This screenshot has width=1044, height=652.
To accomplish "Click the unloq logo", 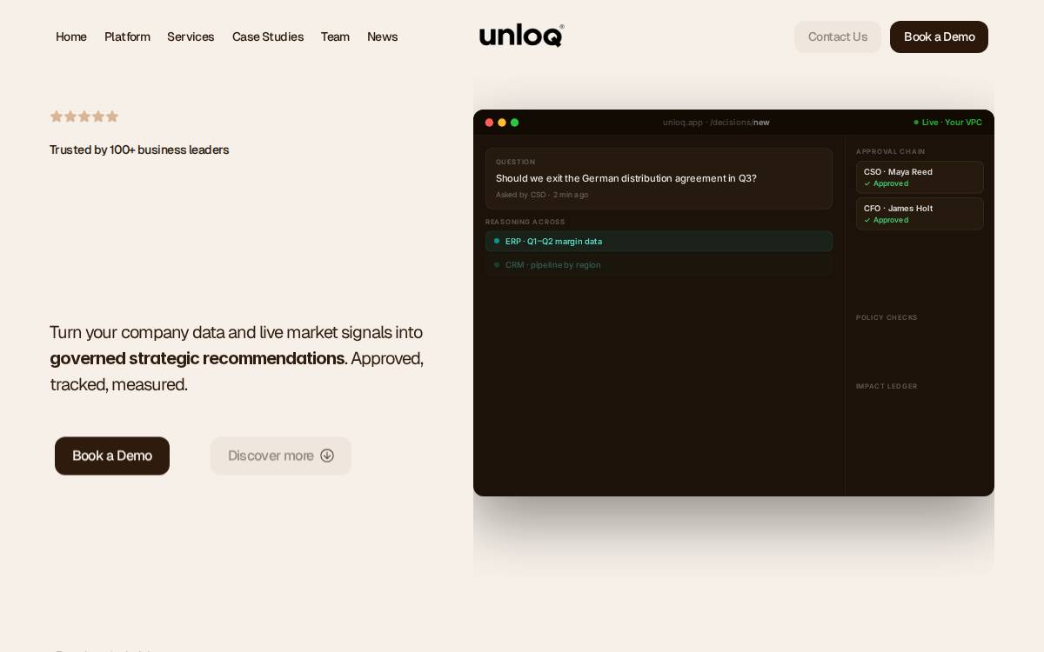I will point(522,36).
